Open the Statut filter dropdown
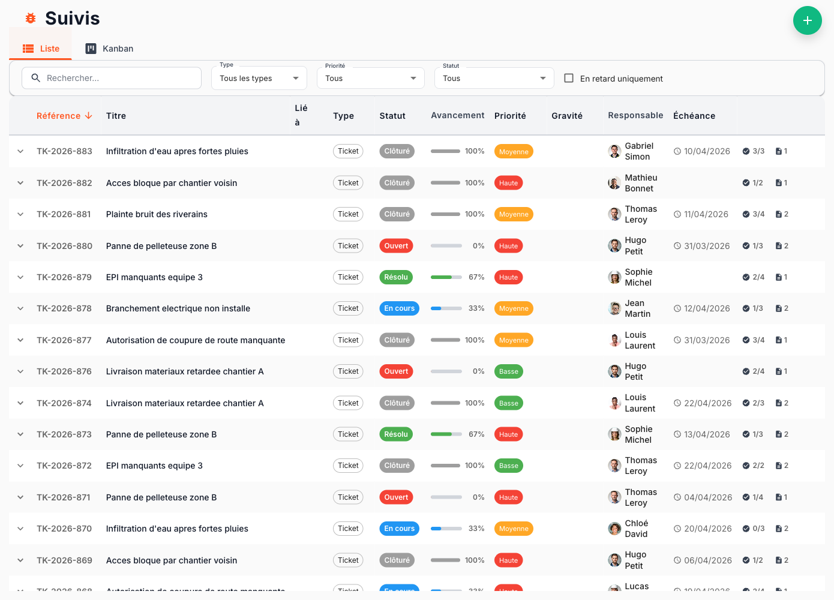This screenshot has height=600, width=834. (x=494, y=78)
